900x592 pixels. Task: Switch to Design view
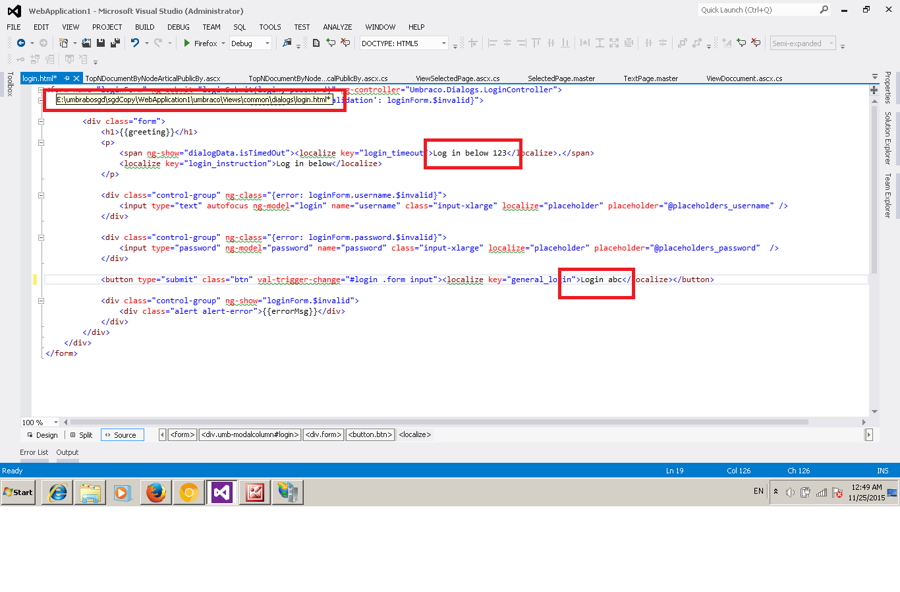coord(42,435)
